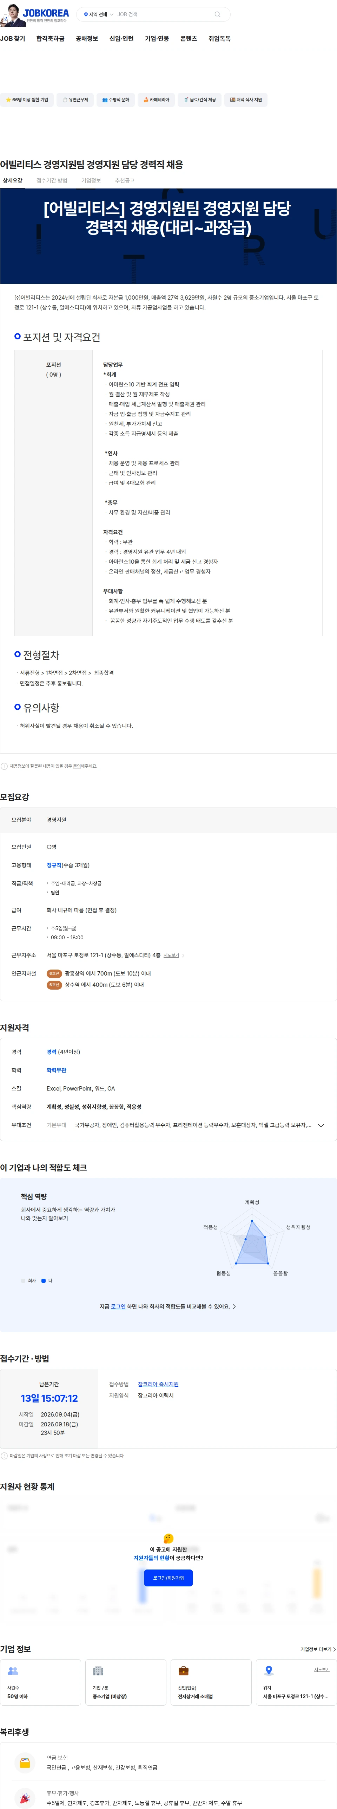Open the 취업톡톡 menu
This screenshot has width=337, height=1809.
219,39
